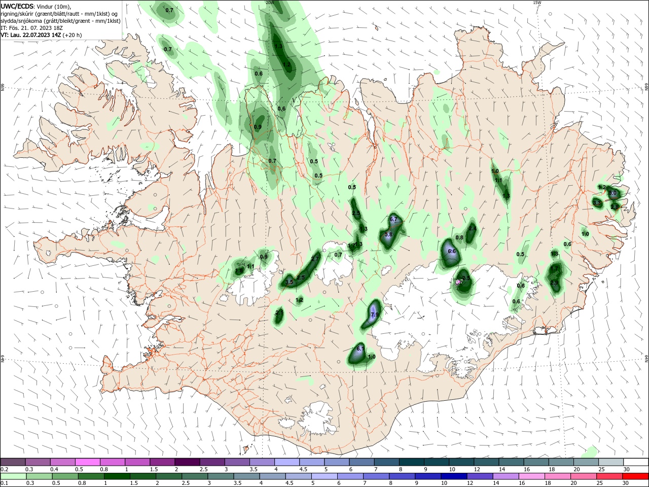This screenshot has height=487, width=649.
Task: Pick the pink lower-row swatch labeled 16
Action: point(531,476)
